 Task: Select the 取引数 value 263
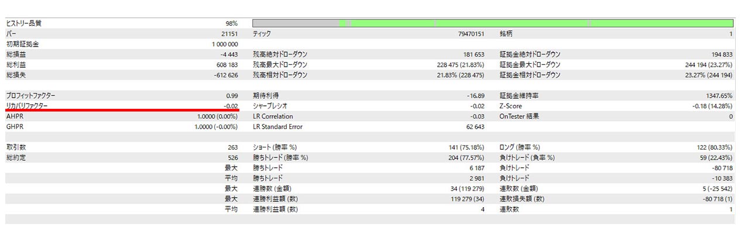tap(231, 147)
